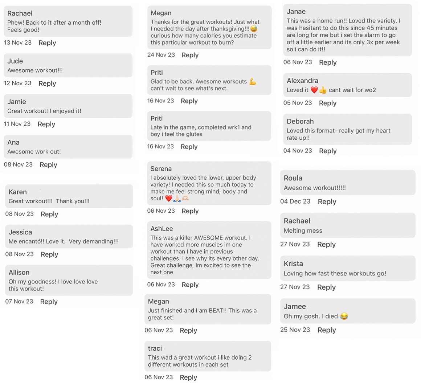Click Reply under AshLee's comment
The width and height of the screenshot is (421, 384).
[x=190, y=285]
